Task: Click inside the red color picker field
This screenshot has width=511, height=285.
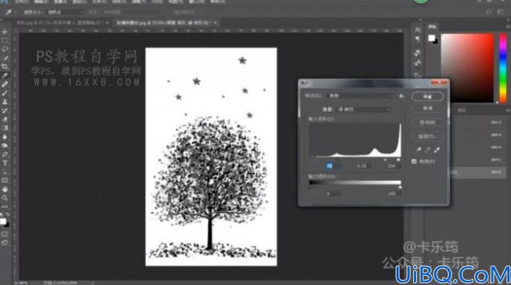Action: click(468, 68)
